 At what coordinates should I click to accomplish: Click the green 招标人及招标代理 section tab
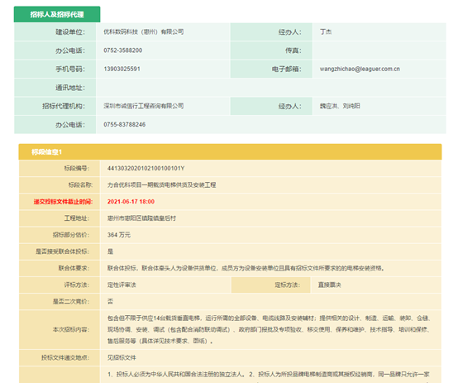[x=57, y=14]
